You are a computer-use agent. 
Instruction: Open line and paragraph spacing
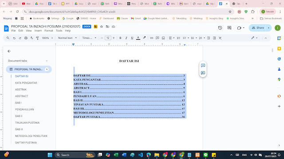(178, 38)
